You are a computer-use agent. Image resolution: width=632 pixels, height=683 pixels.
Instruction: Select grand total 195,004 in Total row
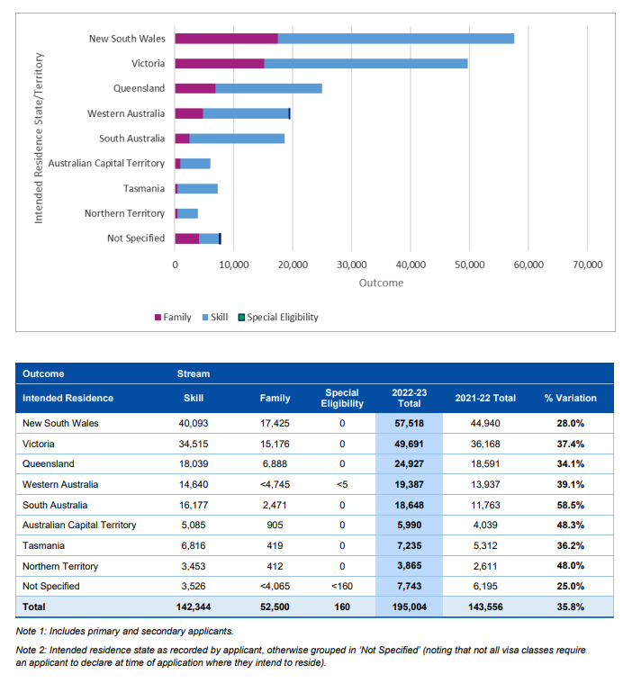tap(409, 607)
